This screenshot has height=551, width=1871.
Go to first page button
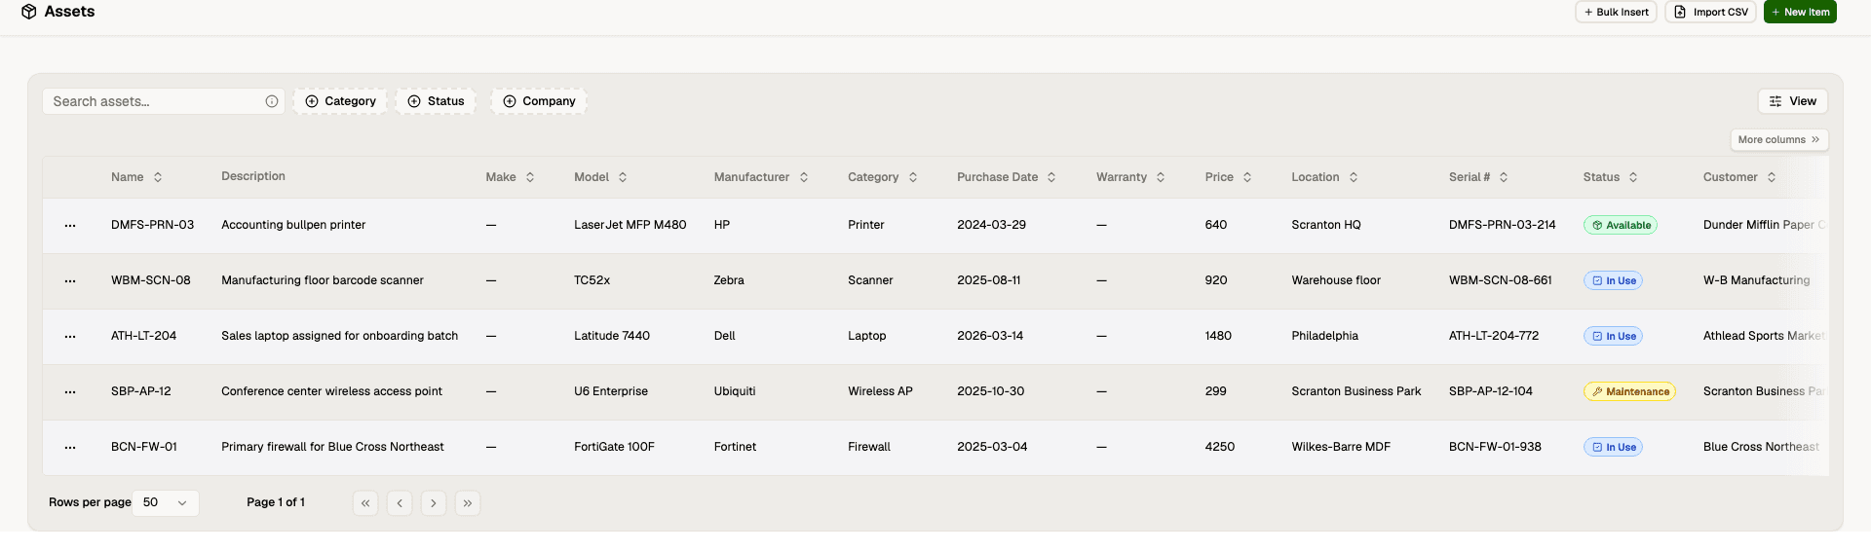pos(365,503)
